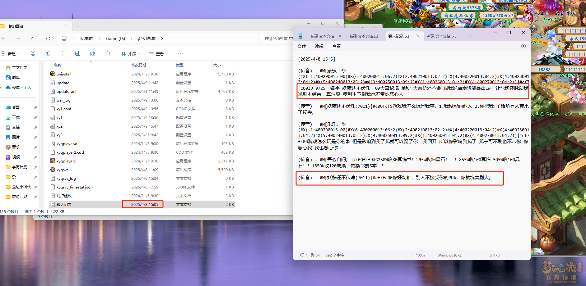The height and width of the screenshot is (286, 586).
Task: Select the xyqplayer2.cdd file
Action: click(x=70, y=152)
